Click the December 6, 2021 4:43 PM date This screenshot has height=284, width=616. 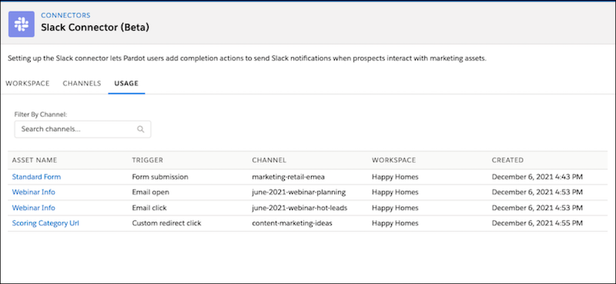point(537,177)
